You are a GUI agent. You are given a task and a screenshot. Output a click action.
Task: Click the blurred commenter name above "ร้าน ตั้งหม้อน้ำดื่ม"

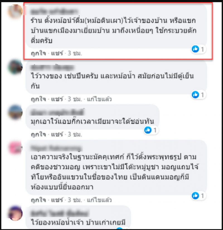pos(54,11)
